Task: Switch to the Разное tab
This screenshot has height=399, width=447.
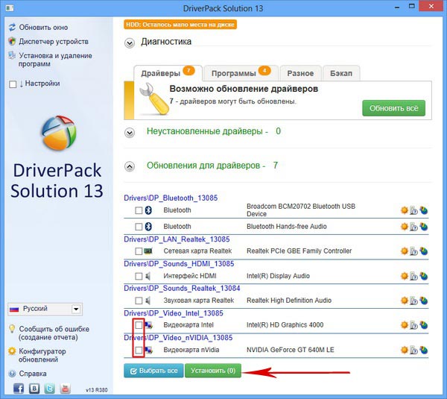Action: [300, 73]
